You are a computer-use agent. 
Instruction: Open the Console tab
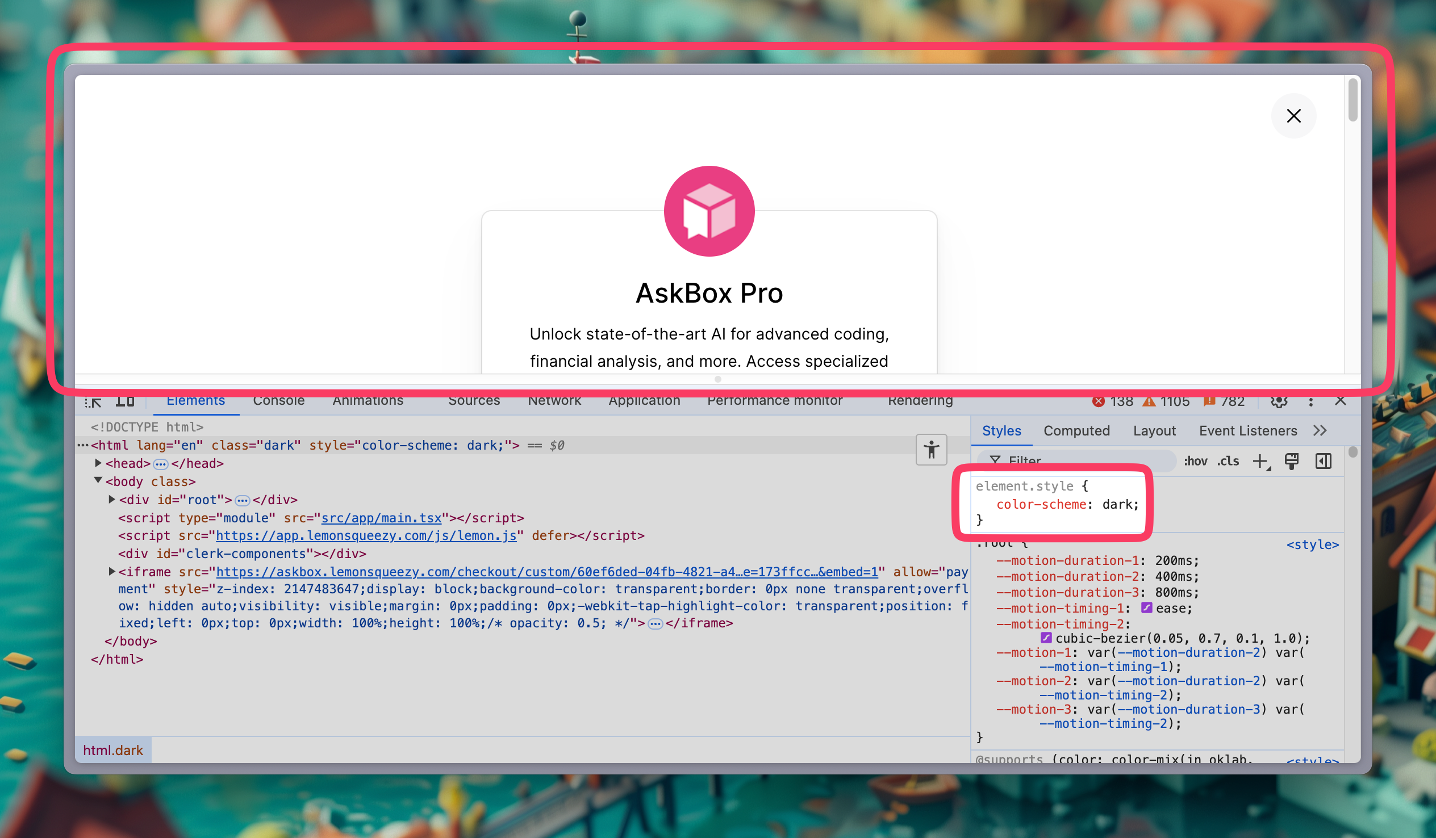(x=279, y=400)
